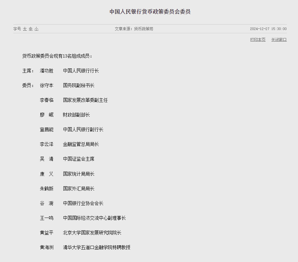Set font size to medium (中)
The width and height of the screenshot is (298, 262).
click(x=31, y=29)
